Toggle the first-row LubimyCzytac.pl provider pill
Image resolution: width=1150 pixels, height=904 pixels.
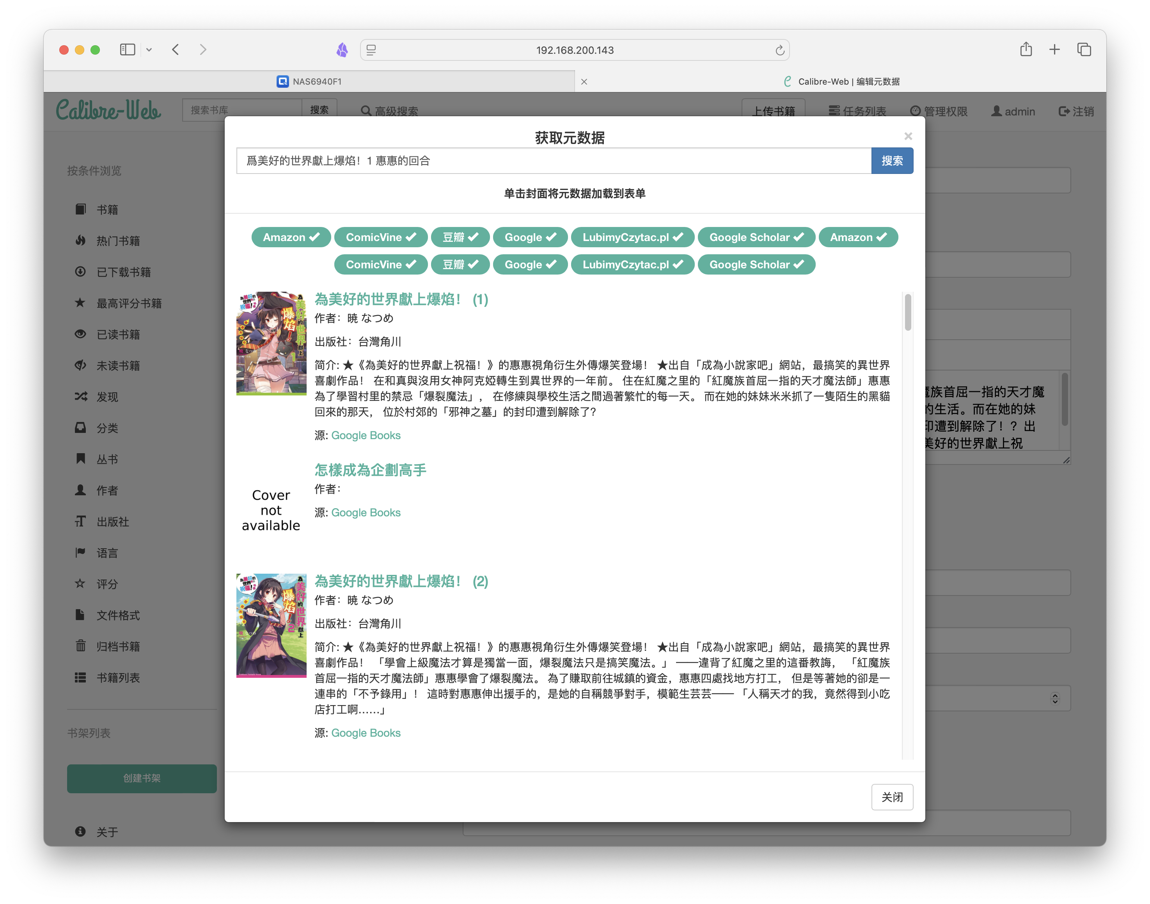pos(633,237)
